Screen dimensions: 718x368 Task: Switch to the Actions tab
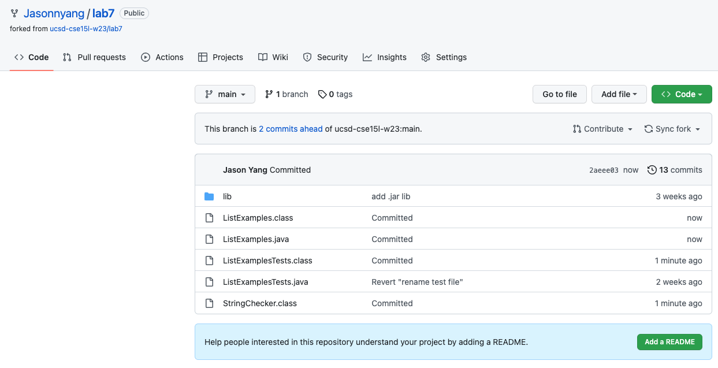click(162, 57)
